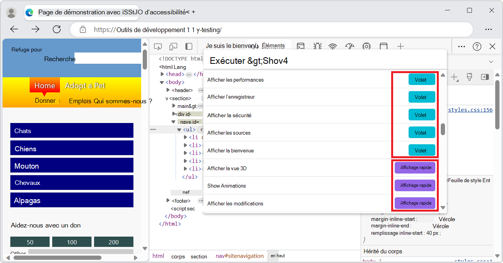Click the brush icon in the Styles pane
This screenshot has width=503, height=263.
(469, 77)
